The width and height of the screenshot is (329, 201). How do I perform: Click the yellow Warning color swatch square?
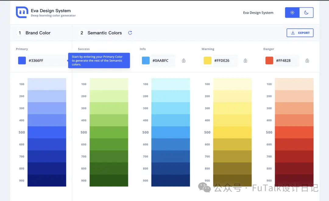(x=207, y=61)
